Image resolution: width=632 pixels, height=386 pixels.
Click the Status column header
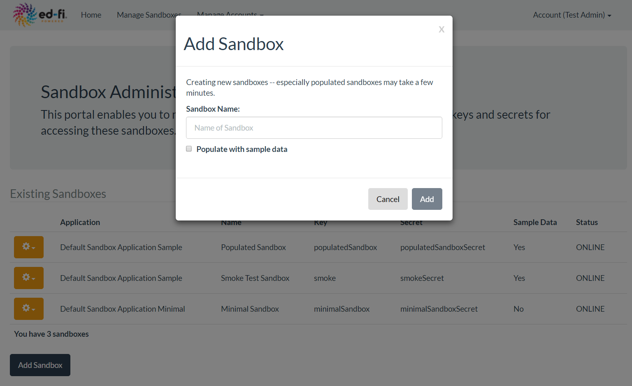(587, 222)
